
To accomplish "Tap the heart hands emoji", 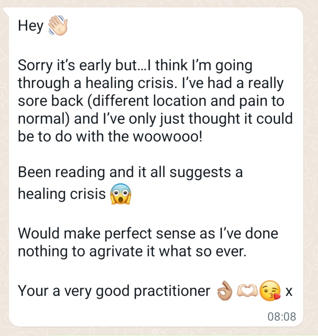I will click(x=247, y=291).
